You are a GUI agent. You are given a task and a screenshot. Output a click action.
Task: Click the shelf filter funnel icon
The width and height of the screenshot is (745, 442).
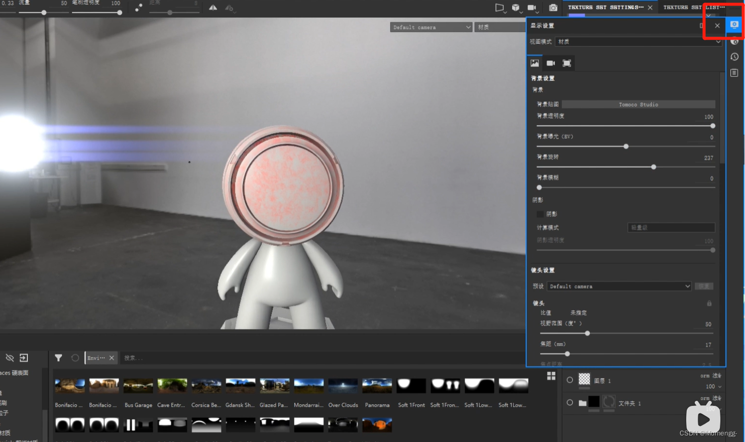pyautogui.click(x=58, y=358)
